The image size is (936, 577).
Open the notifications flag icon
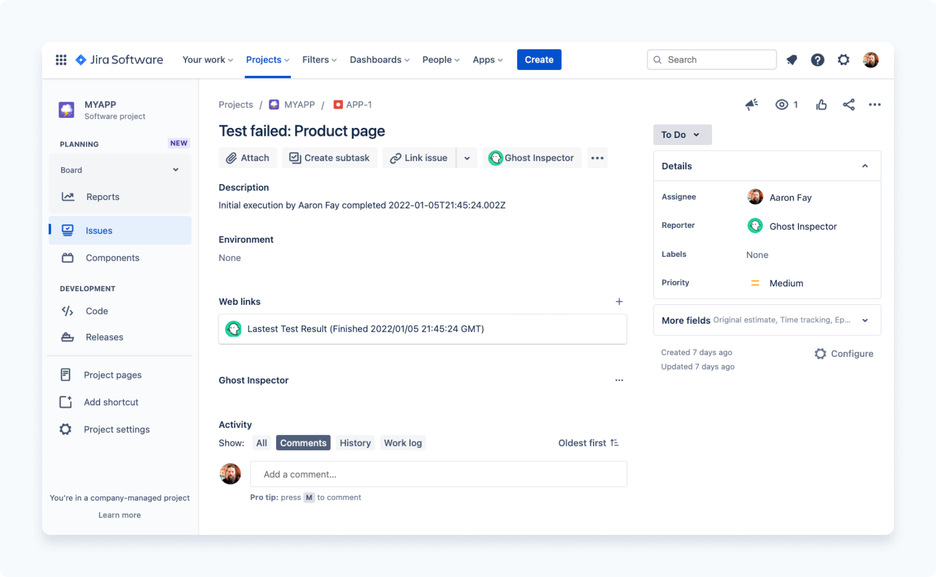click(x=792, y=59)
